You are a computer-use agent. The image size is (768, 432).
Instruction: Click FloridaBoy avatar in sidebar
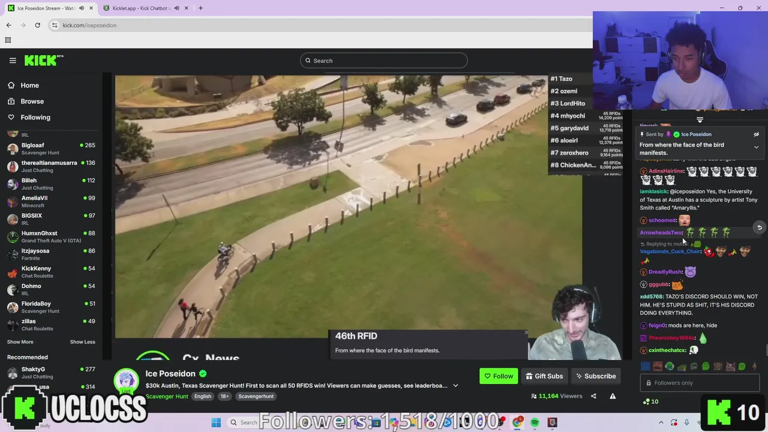(13, 307)
